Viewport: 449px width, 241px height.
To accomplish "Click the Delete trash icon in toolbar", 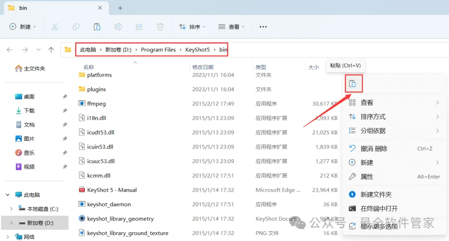I will tap(160, 27).
